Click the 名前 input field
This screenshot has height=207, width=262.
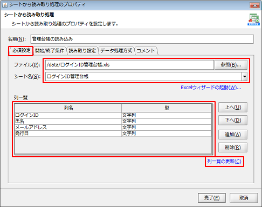click(x=142, y=39)
